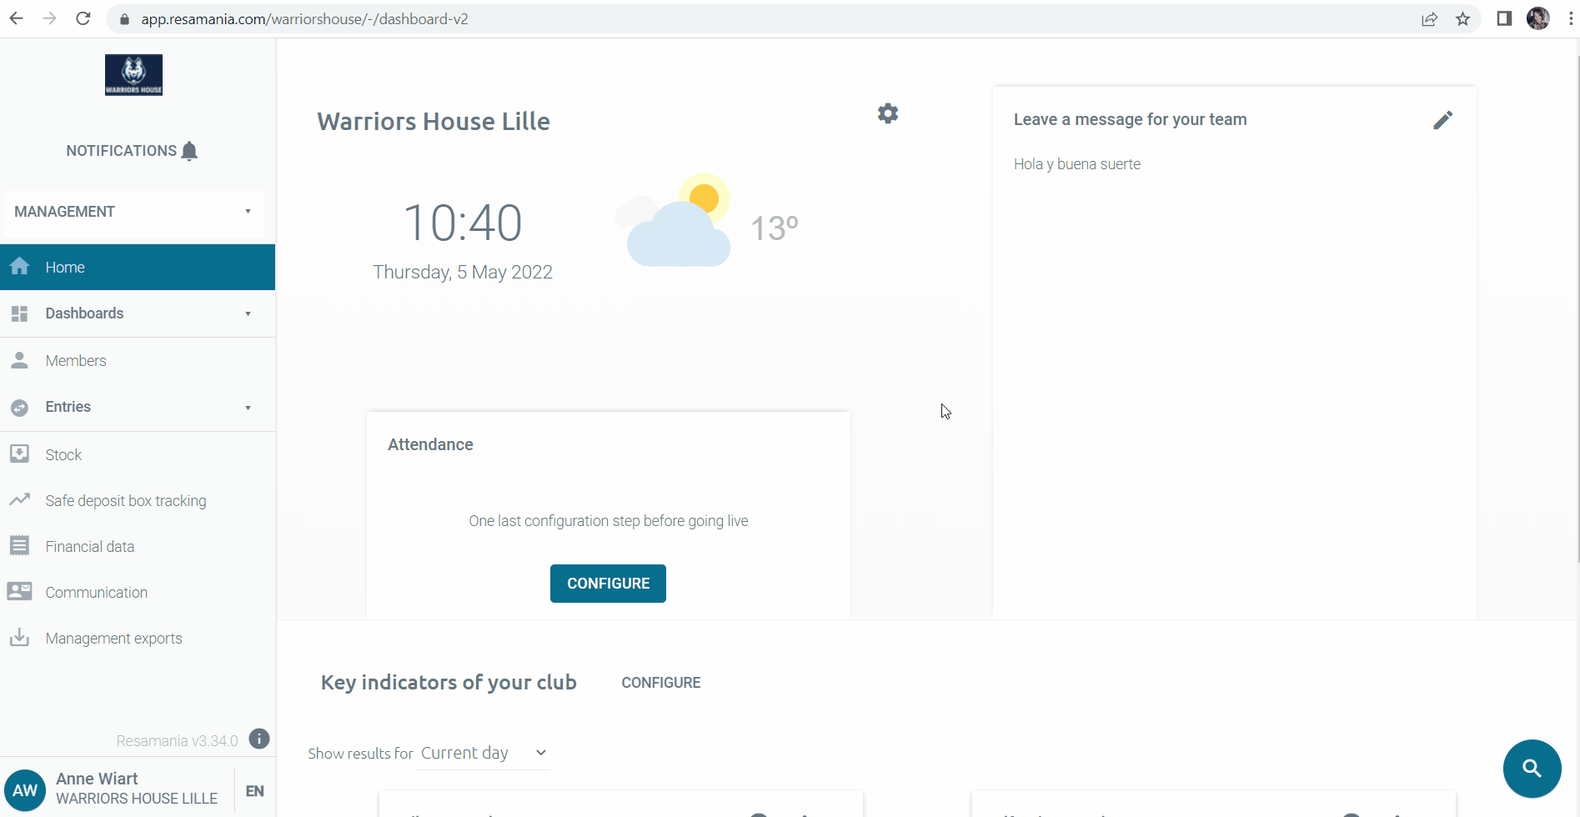Click the floating search magnifier button

click(x=1532, y=769)
